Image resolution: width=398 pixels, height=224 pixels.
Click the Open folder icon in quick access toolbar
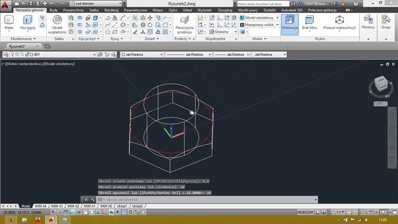coord(24,4)
